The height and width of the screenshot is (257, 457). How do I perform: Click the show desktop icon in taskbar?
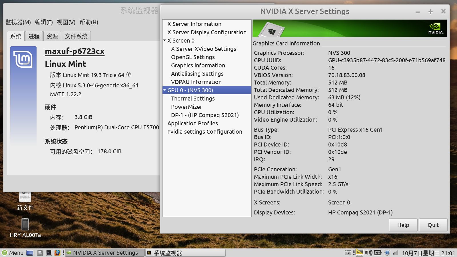(30, 253)
